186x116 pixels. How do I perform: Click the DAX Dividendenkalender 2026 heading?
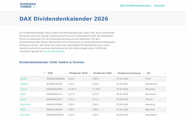pyautogui.click(x=64, y=19)
